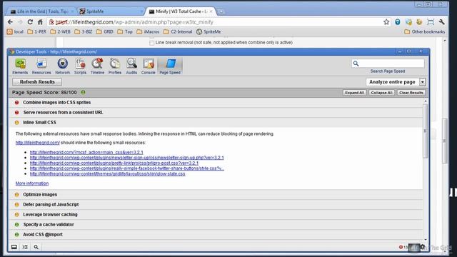Click the Search Page Speed field
This screenshot has width=457, height=257.
(388, 64)
